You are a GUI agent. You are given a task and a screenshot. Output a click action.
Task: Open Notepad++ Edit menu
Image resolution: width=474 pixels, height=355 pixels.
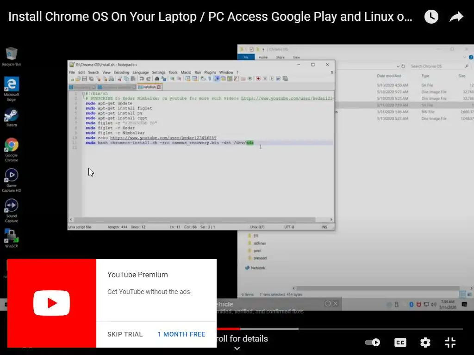(81, 73)
